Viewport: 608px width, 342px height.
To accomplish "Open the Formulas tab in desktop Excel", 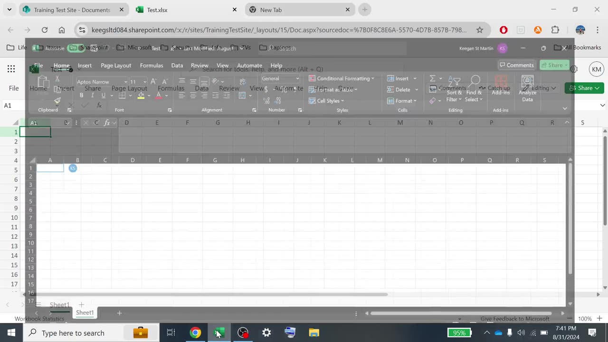I will [x=152, y=66].
